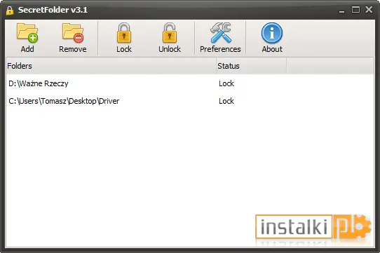
Task: Click the open padlock Unlock icon
Action: pyautogui.click(x=170, y=33)
